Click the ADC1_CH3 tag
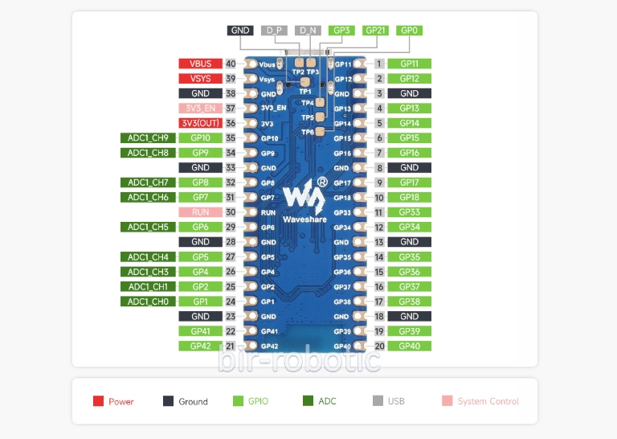The image size is (617, 439). tap(148, 272)
